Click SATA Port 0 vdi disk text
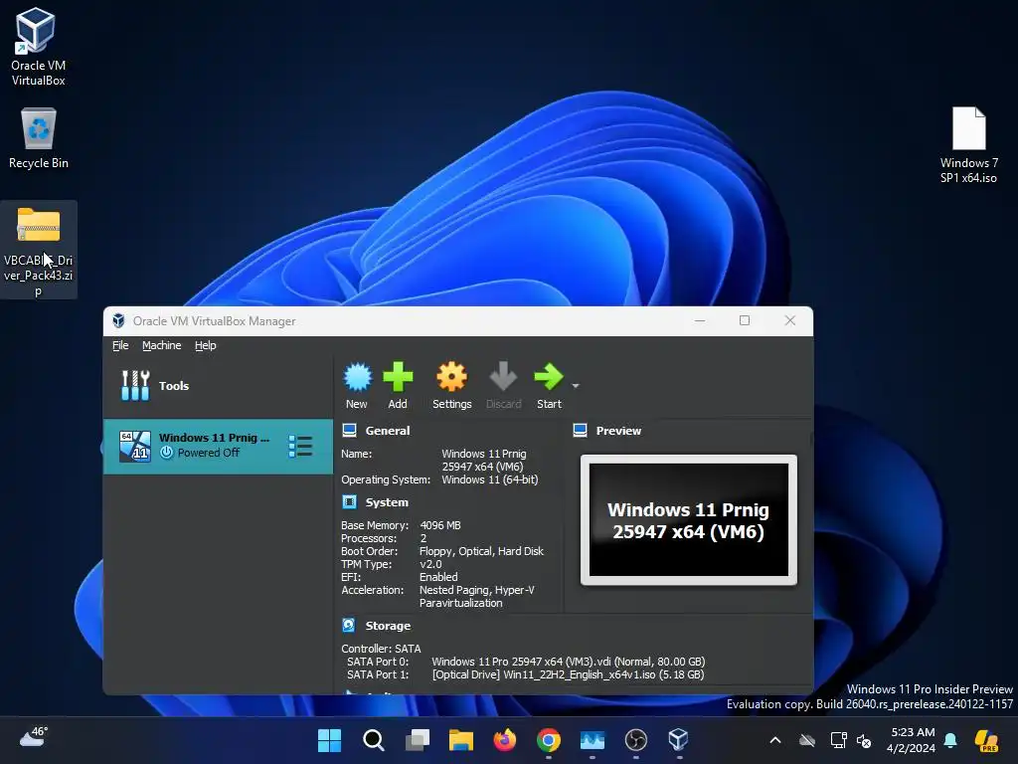The width and height of the screenshot is (1018, 764). tap(568, 662)
